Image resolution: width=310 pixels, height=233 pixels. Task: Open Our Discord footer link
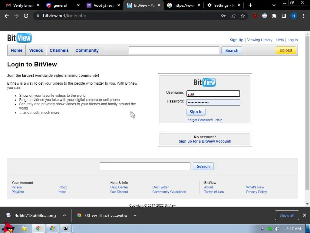(x=119, y=192)
